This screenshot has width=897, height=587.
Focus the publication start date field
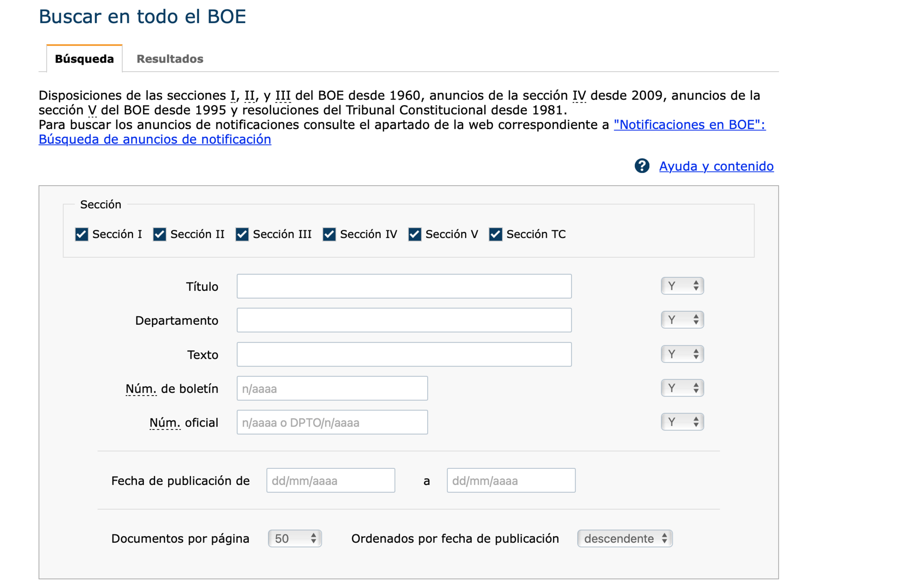330,480
